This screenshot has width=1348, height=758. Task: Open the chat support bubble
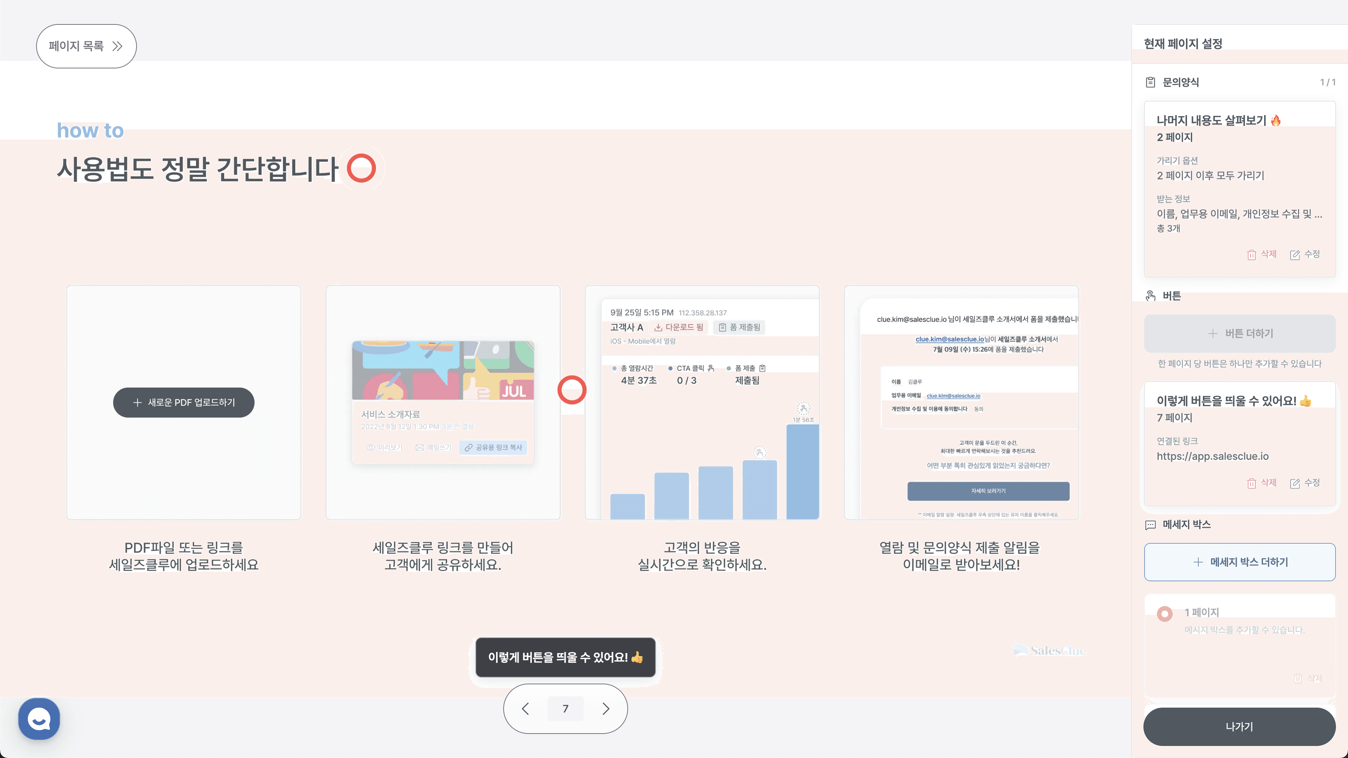pyautogui.click(x=39, y=719)
